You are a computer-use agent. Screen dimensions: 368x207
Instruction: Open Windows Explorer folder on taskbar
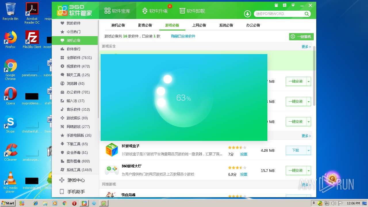click(x=45, y=203)
